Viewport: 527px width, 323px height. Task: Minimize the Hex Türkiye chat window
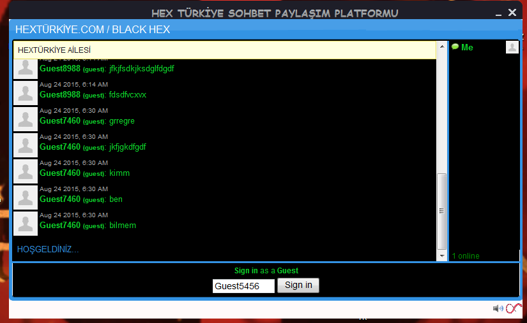coord(498,13)
